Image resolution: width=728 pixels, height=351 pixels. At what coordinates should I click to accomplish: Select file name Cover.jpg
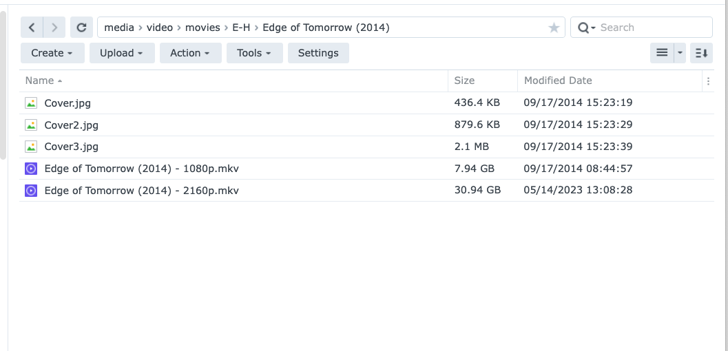click(x=67, y=103)
